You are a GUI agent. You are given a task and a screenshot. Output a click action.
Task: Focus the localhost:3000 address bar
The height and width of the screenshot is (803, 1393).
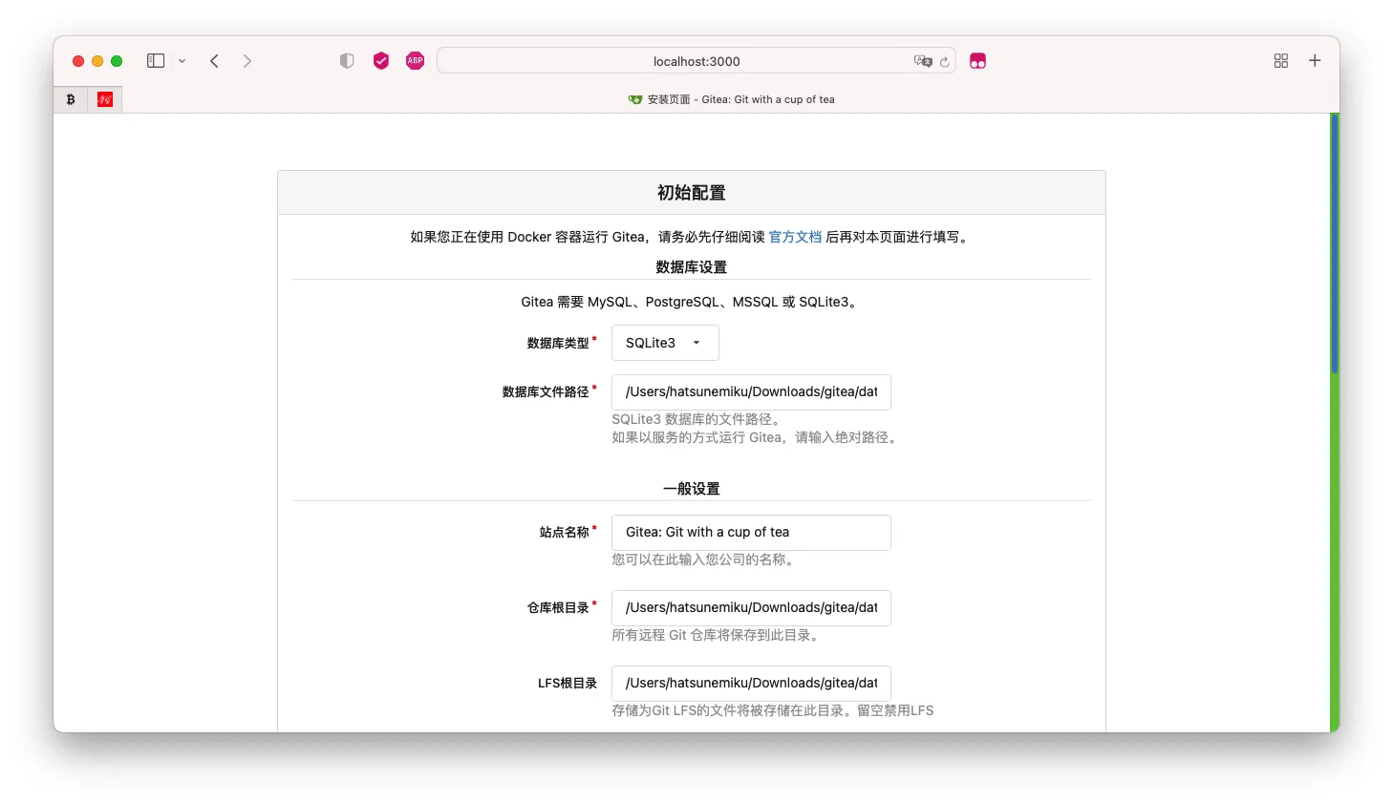click(696, 61)
